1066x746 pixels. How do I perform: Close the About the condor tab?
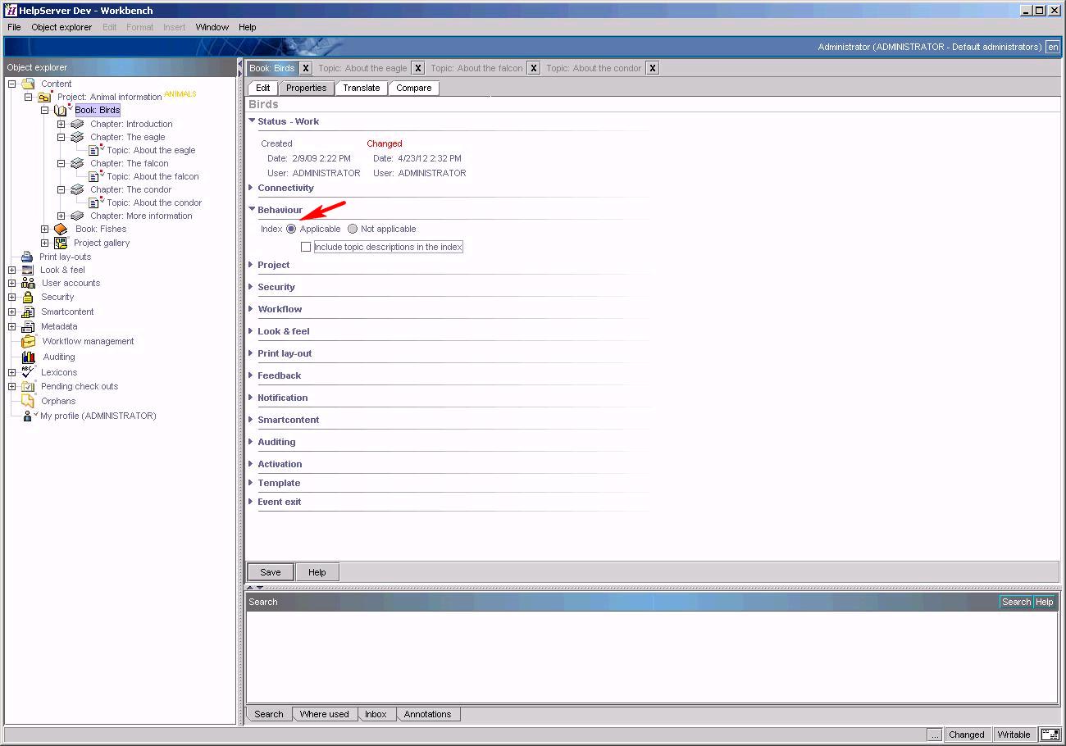[x=653, y=68]
